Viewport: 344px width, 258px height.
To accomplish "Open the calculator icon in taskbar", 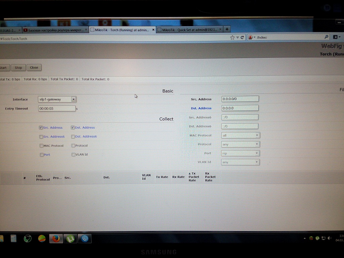I will tap(13, 239).
